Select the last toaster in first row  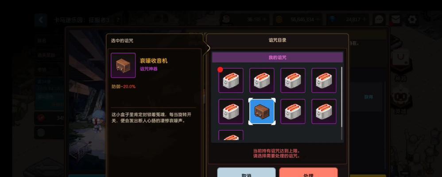(x=324, y=81)
